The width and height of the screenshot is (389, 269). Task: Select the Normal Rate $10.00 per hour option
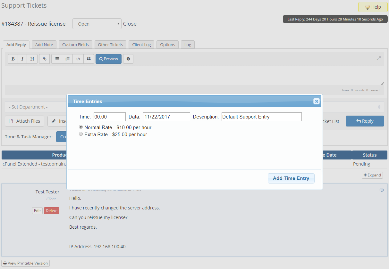(x=81, y=127)
